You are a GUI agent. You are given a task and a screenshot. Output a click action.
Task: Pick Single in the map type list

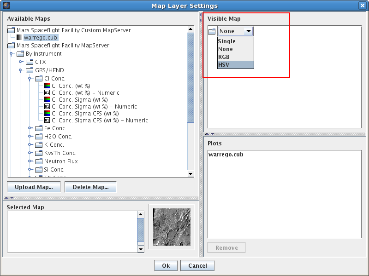(236, 41)
